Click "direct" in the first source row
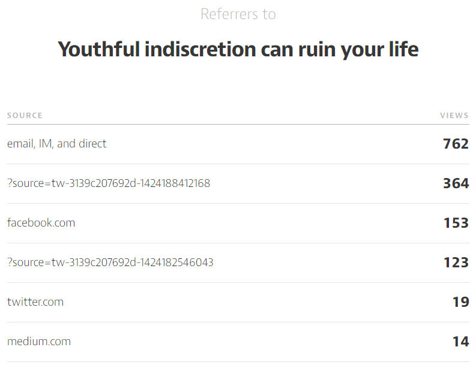476x365 pixels. 92,144
